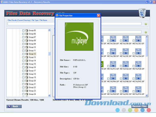
Task: Select Group 14 in the tree
Action: point(32,61)
